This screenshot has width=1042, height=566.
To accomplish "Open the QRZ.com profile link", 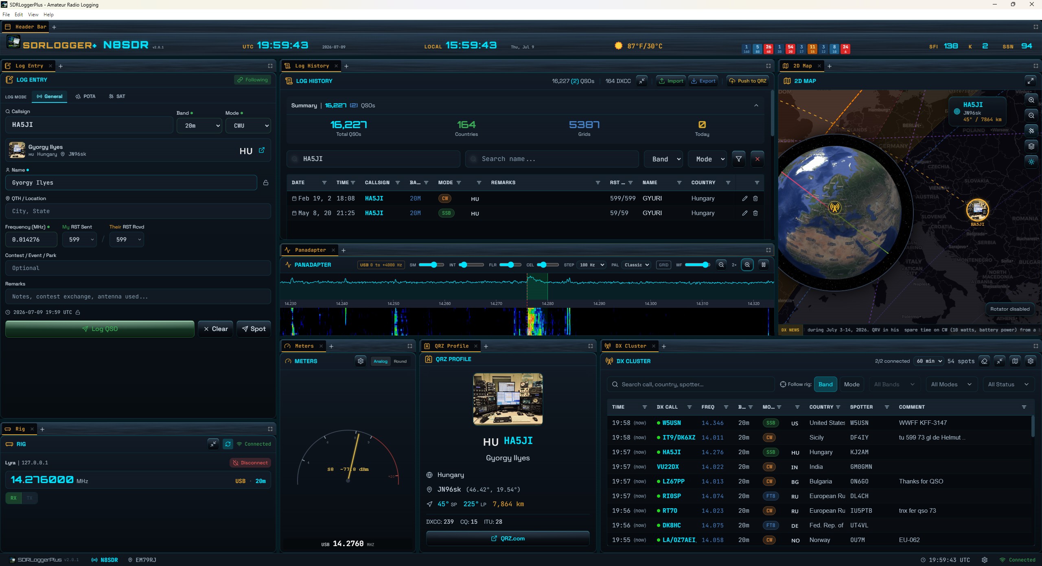I will point(508,538).
